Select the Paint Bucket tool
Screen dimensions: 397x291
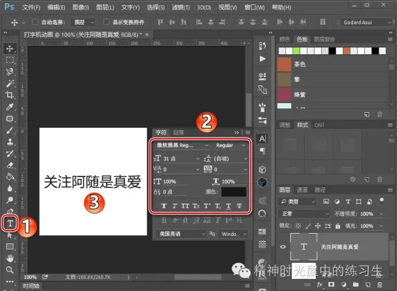[10, 177]
